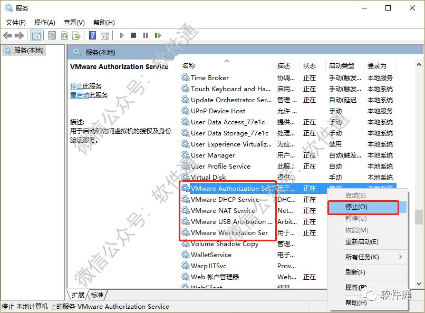Click the gear icon beside VMware NAT Service
The height and width of the screenshot is (313, 425).
point(186,210)
